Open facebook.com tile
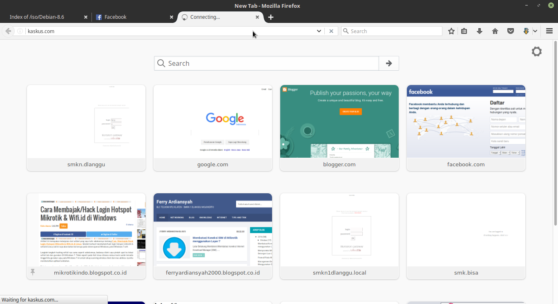Image resolution: width=558 pixels, height=304 pixels. pyautogui.click(x=466, y=128)
